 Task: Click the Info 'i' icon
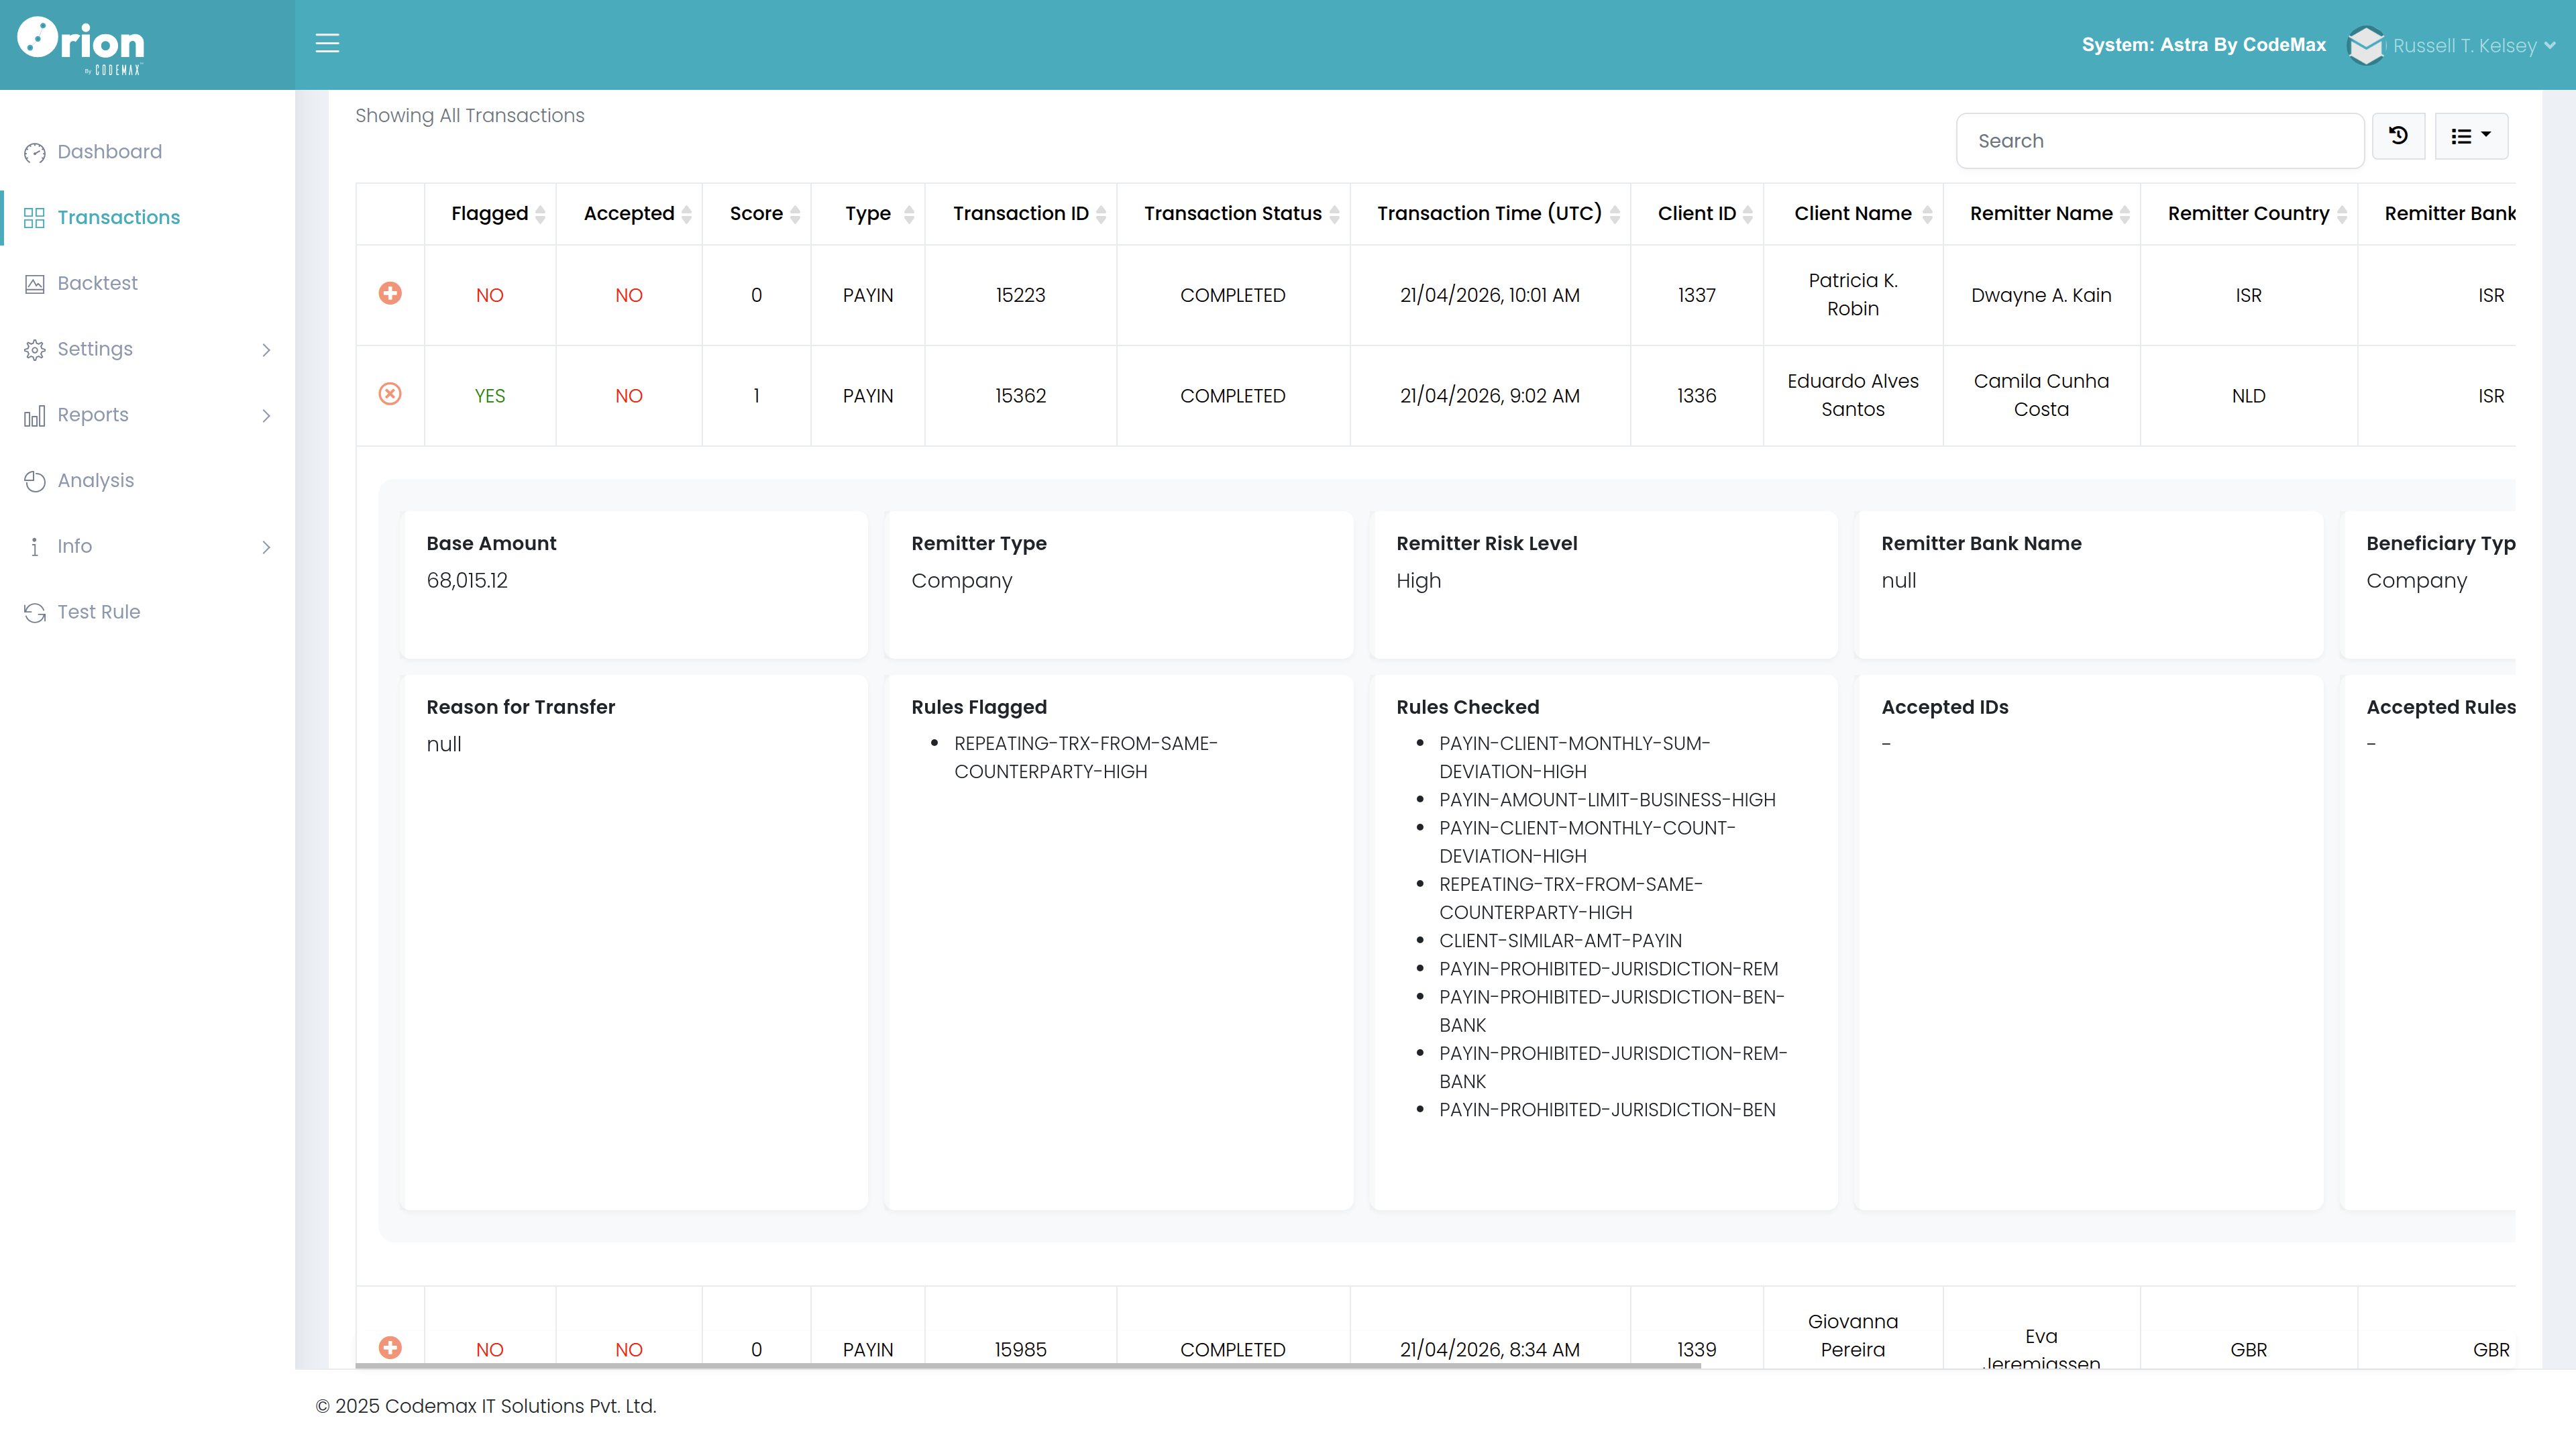click(35, 547)
